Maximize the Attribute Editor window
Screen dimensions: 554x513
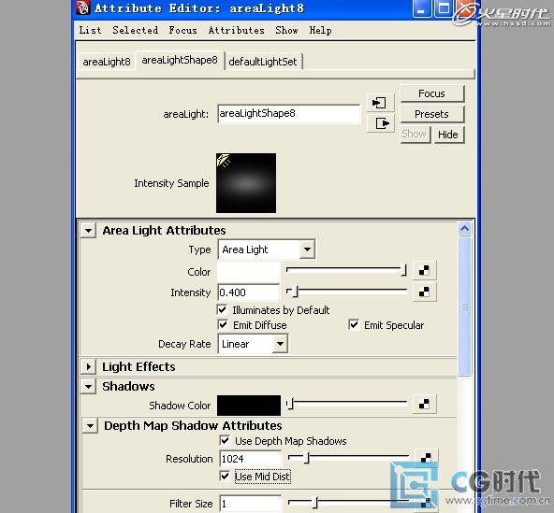point(444,8)
